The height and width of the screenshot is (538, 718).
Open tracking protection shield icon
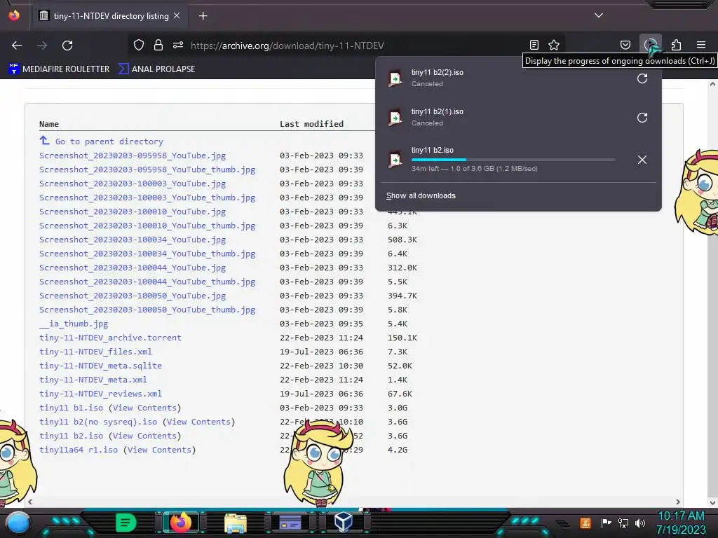click(x=139, y=45)
